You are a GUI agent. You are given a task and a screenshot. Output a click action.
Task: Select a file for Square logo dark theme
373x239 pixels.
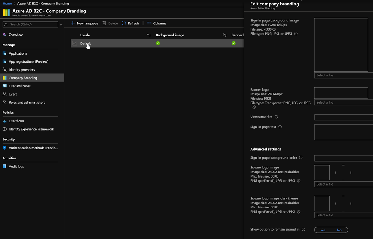[343, 215]
